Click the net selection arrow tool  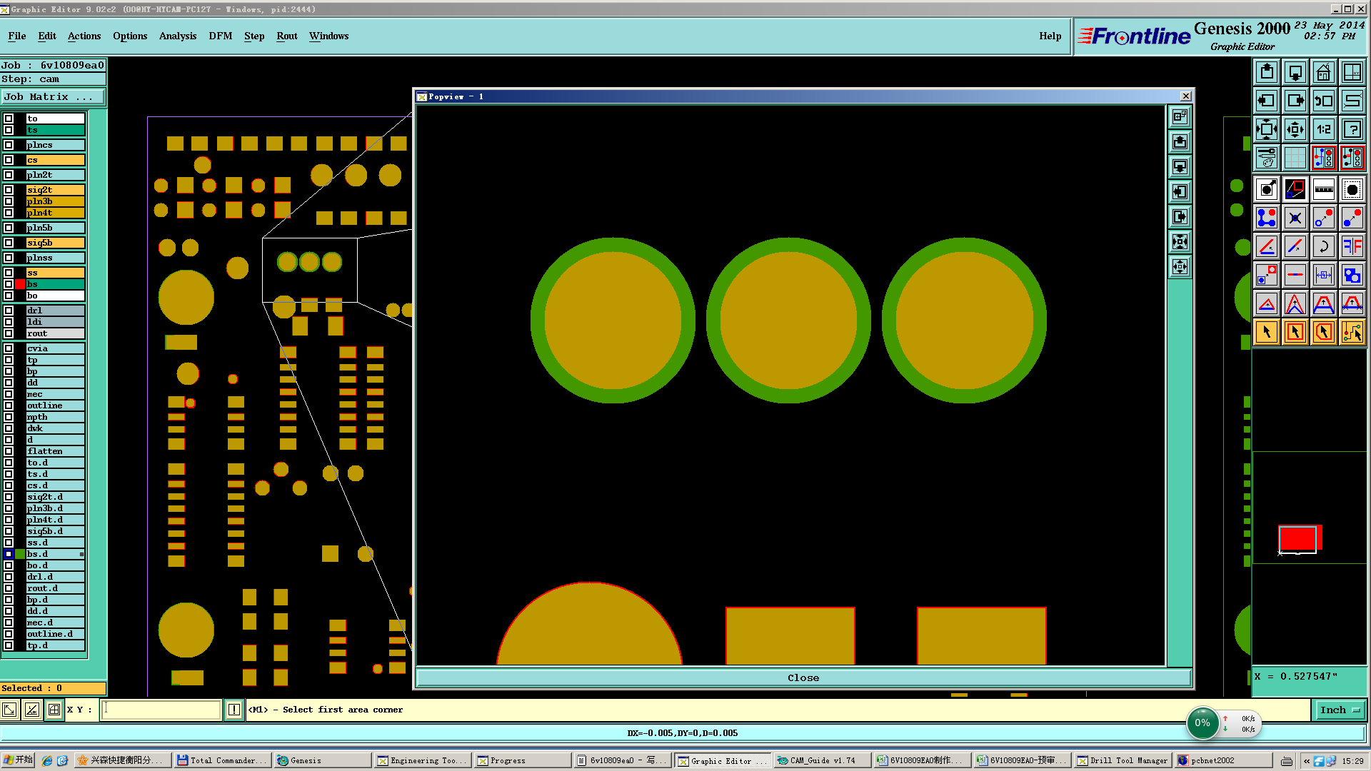(x=1352, y=332)
